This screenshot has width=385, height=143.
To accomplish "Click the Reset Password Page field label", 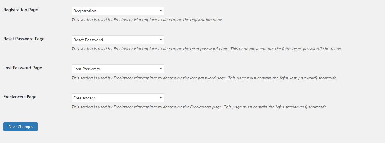I will 24,39.
